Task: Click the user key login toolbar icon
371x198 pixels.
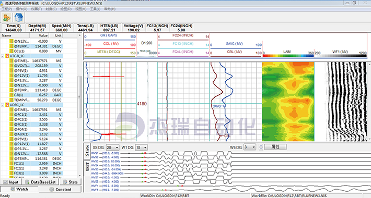Action: tap(7, 18)
